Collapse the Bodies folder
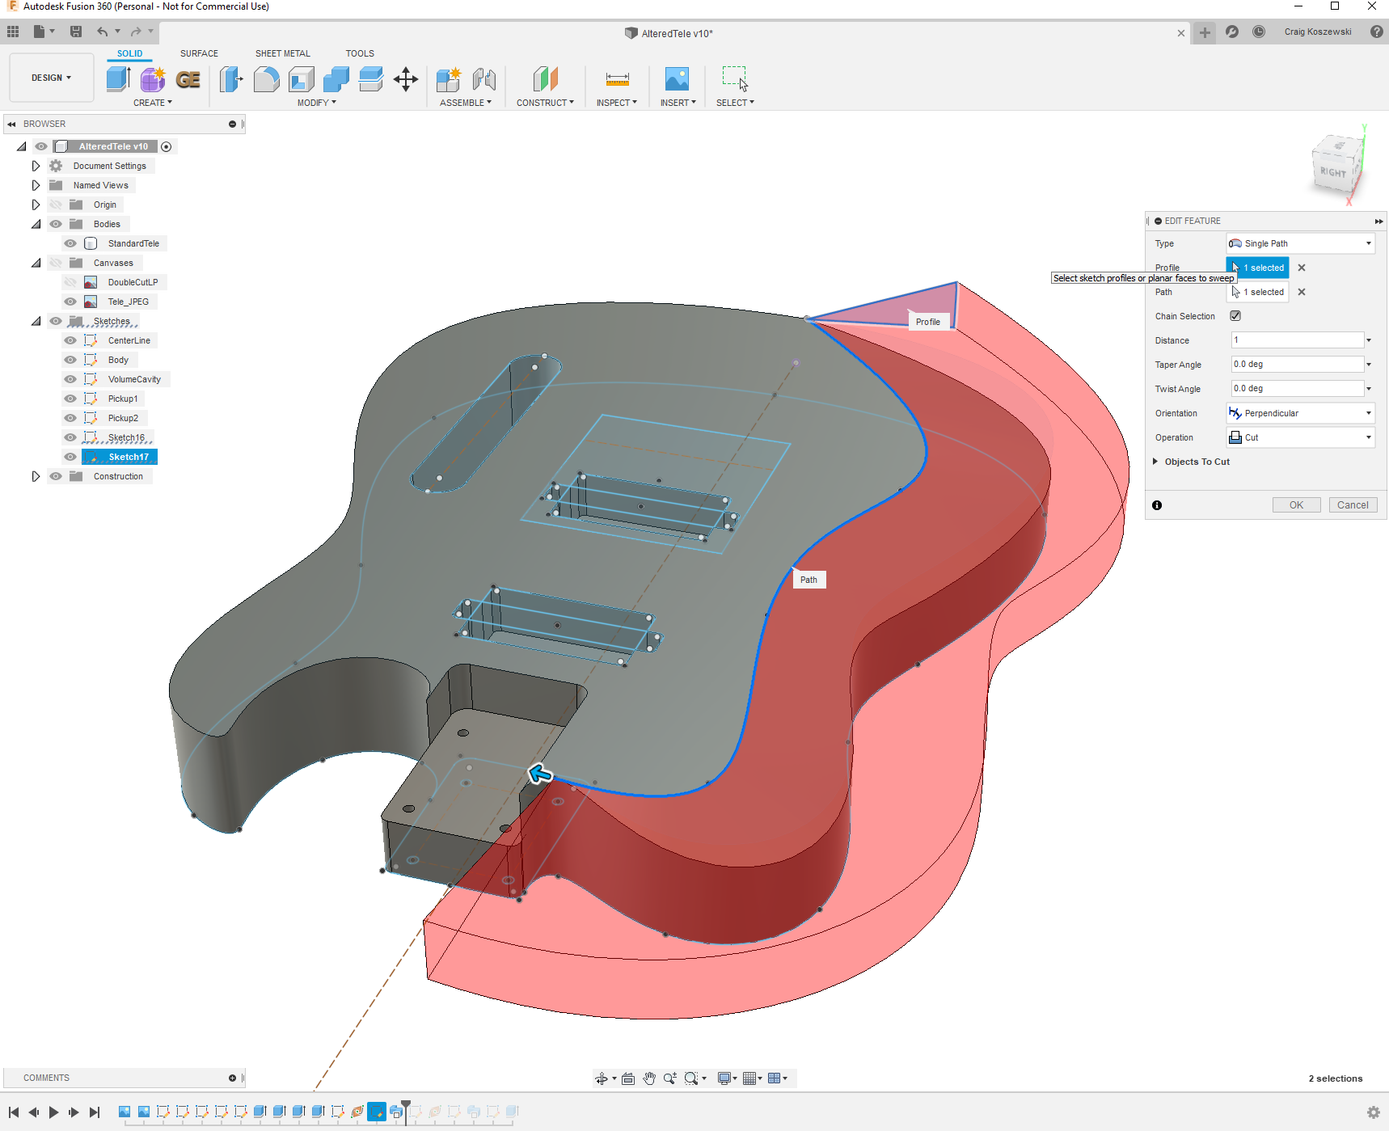This screenshot has width=1389, height=1131. 36,224
